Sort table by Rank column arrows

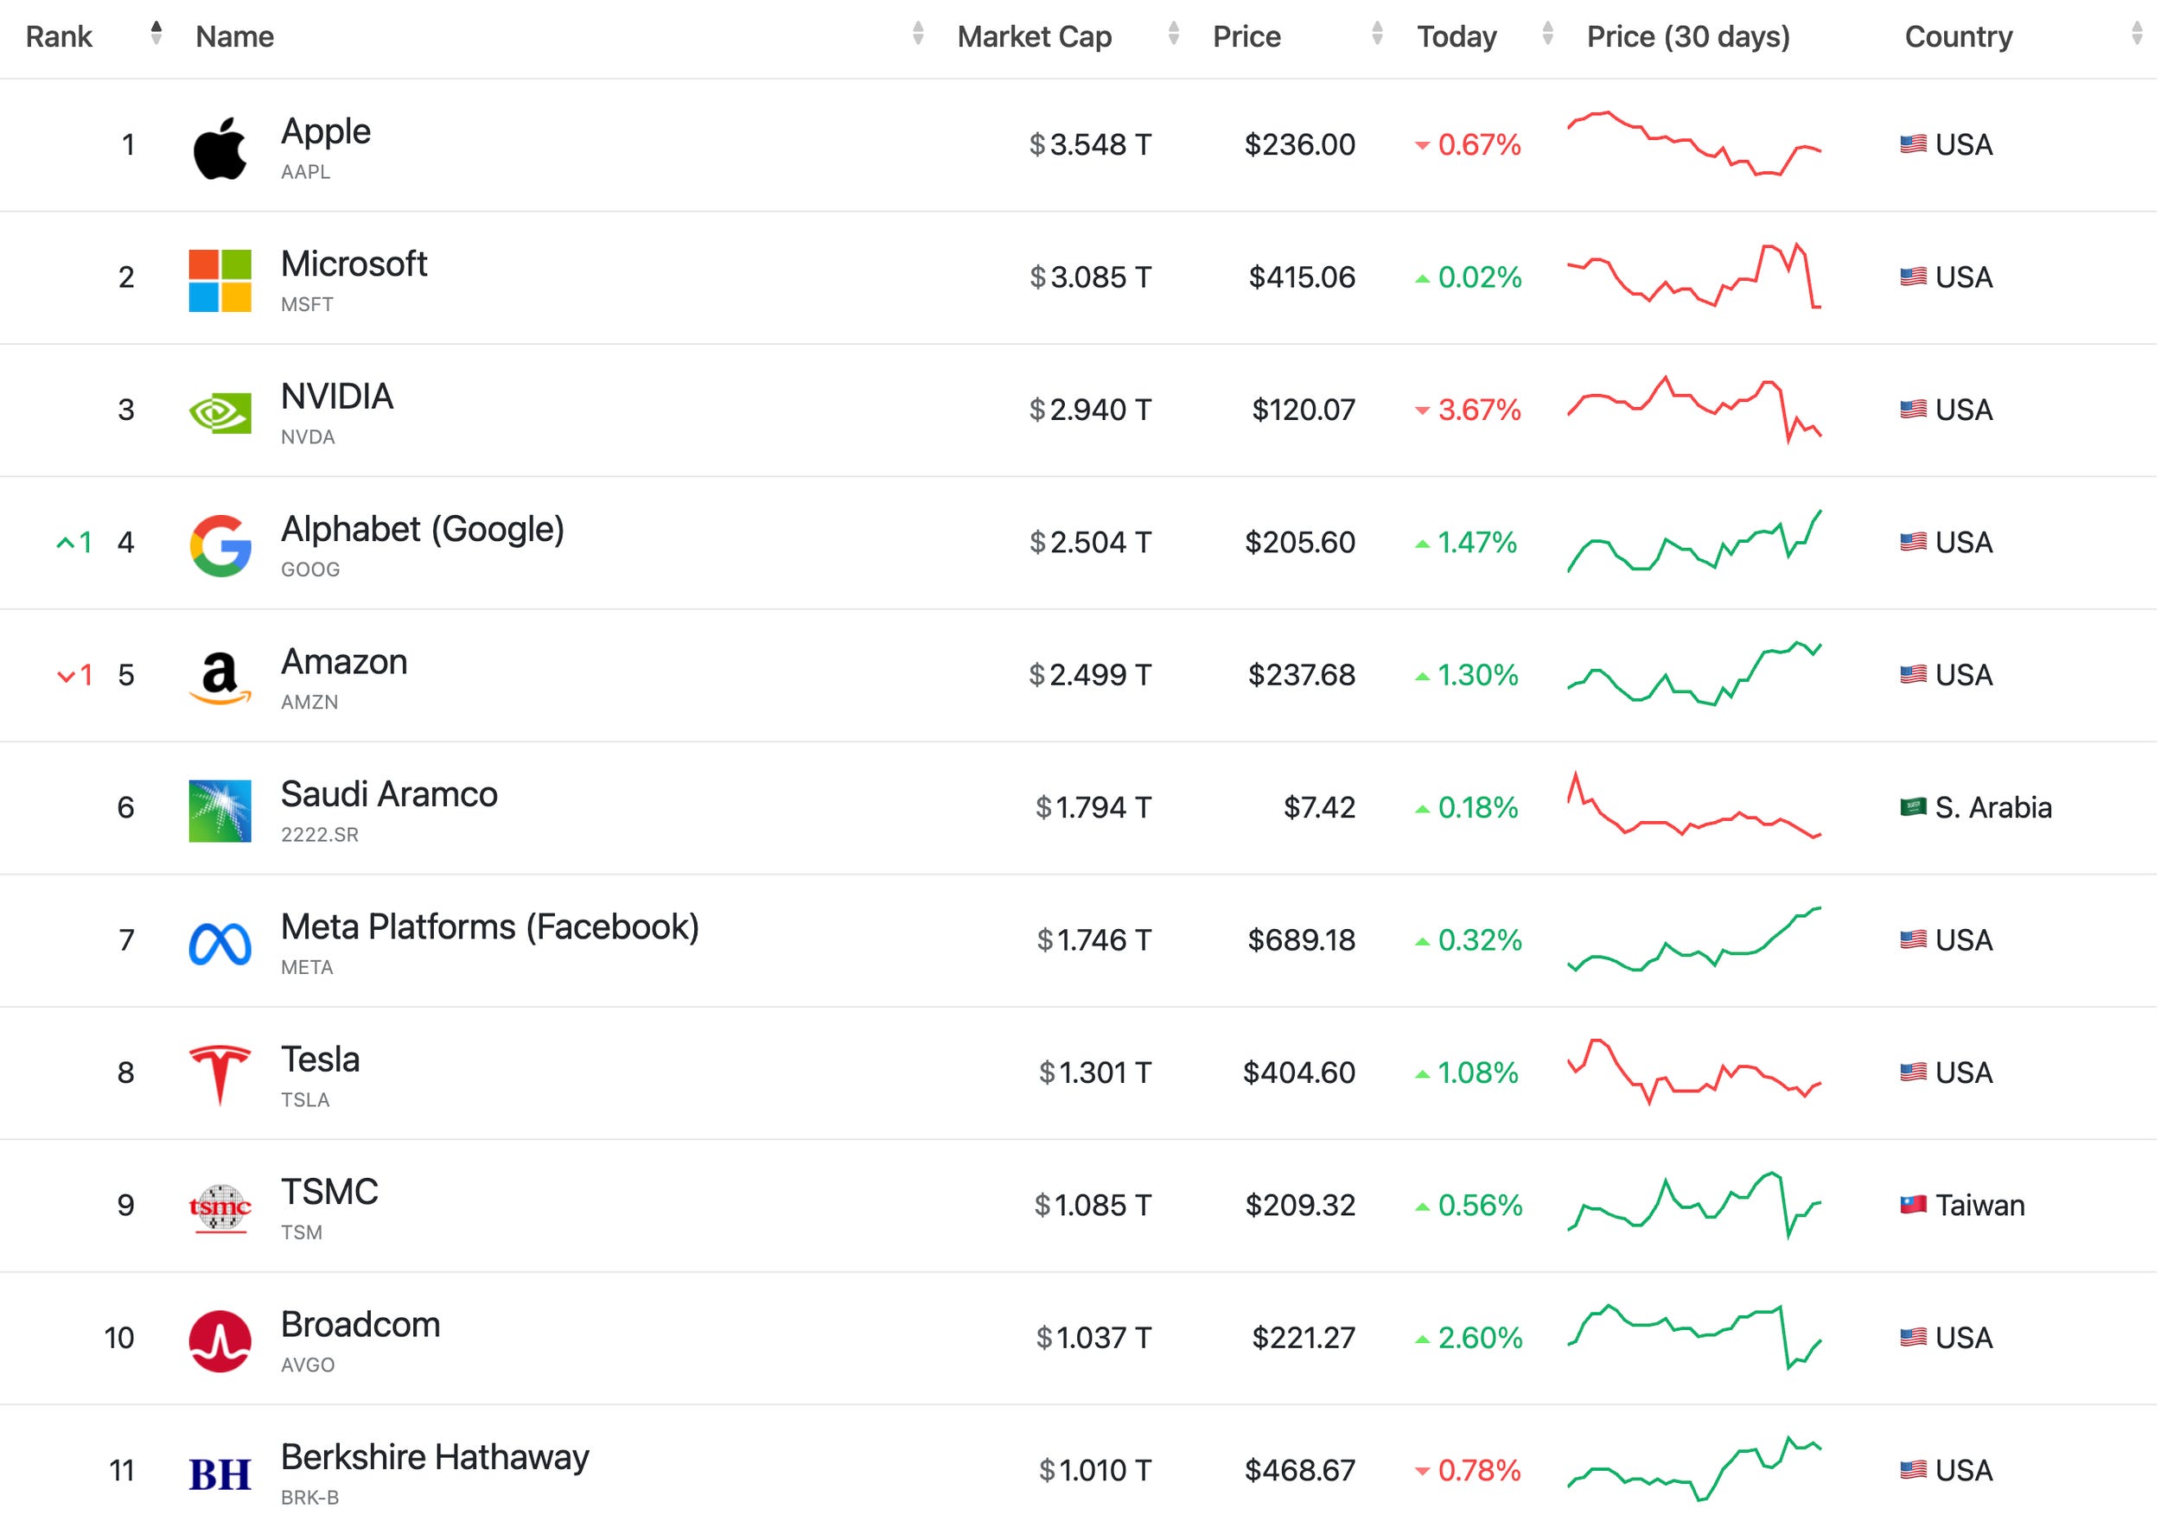pyautogui.click(x=156, y=34)
